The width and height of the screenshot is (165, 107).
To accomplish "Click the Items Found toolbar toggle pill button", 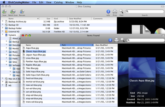I will [163, 36].
